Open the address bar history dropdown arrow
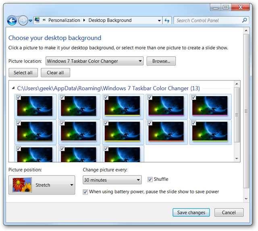258x231 pixels. click(x=159, y=21)
